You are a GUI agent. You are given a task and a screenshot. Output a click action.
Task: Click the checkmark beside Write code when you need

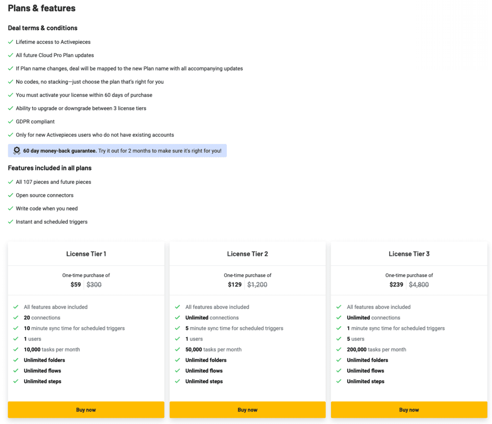pos(11,208)
